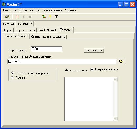Click the Тест форма button

(94, 50)
